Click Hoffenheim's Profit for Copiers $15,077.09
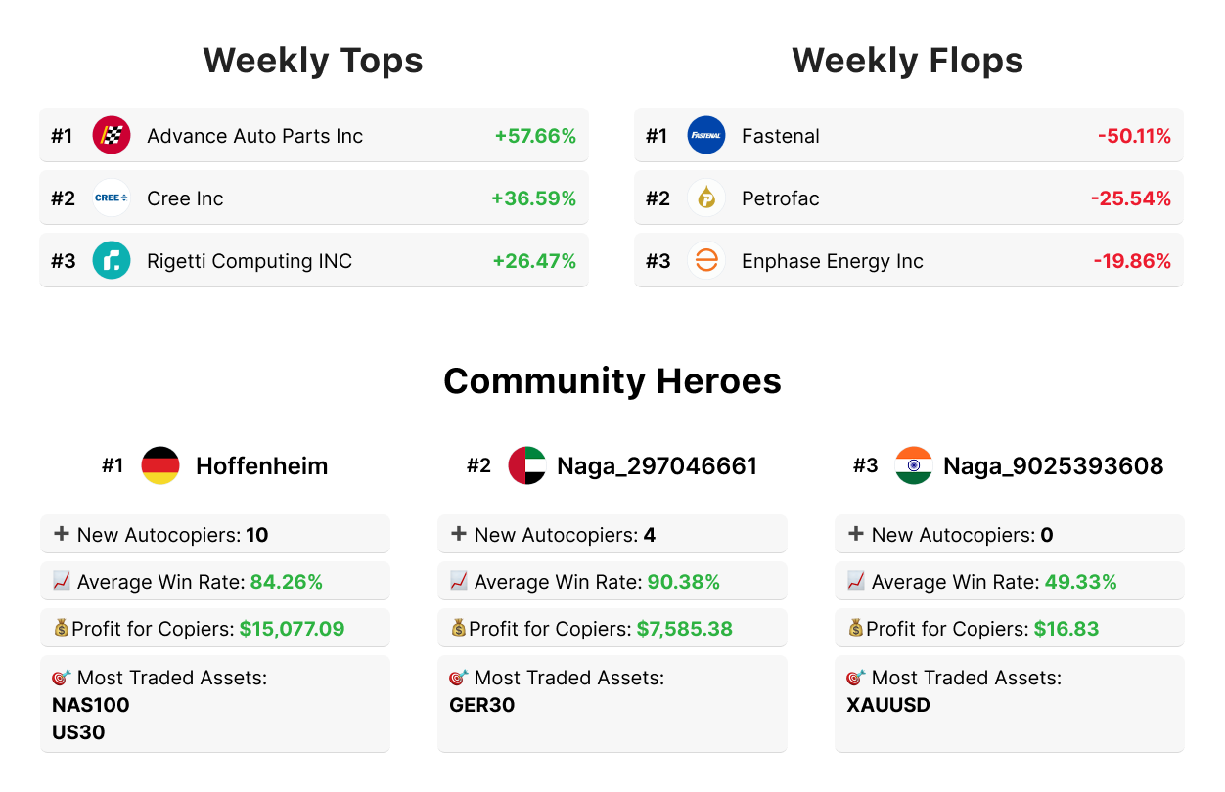The image size is (1225, 792). [x=292, y=629]
